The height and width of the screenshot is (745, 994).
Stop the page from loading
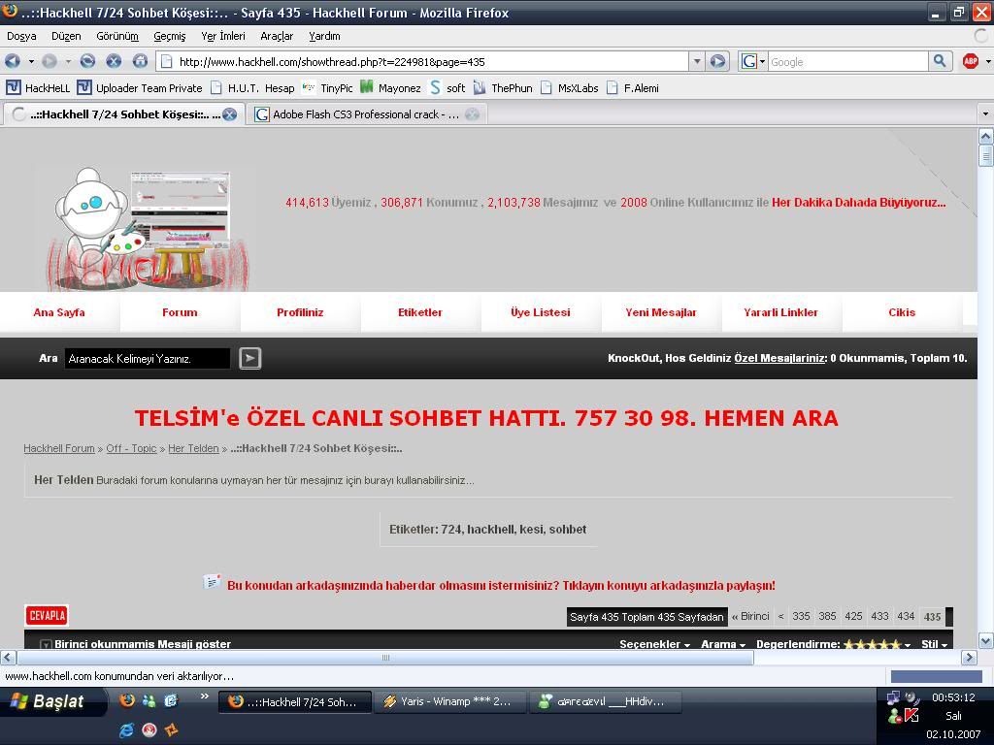click(x=114, y=61)
